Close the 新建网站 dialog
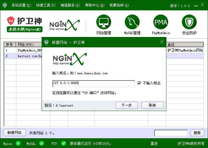This screenshot has height=148, width=208. click(162, 42)
